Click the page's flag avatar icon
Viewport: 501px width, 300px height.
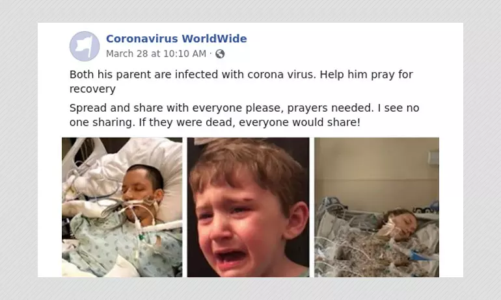pyautogui.click(x=85, y=46)
